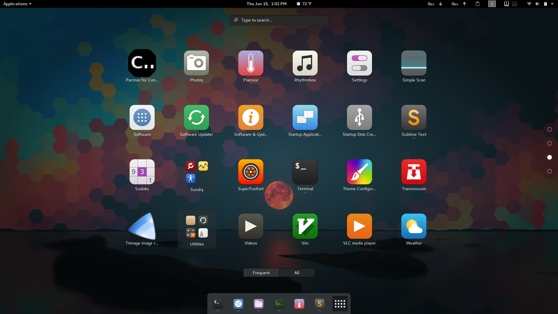
Task: Click the upload speed indicator
Action: pyautogui.click(x=459, y=4)
